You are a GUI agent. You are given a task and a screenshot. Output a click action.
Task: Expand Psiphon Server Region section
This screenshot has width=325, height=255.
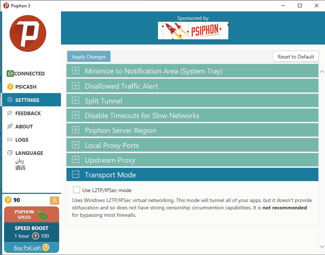coord(192,130)
